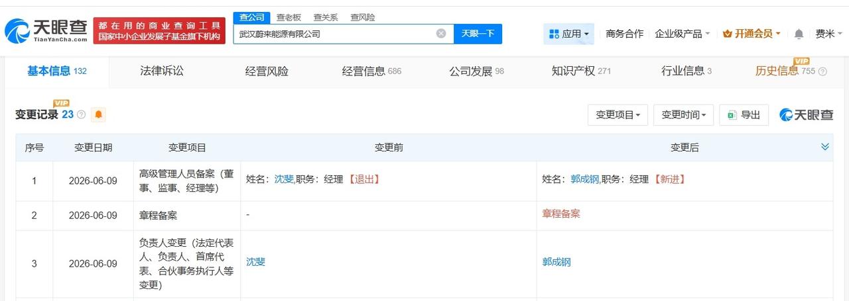The width and height of the screenshot is (849, 301).
Task: Click date 2026-06-09 in row 1
Action: (93, 180)
